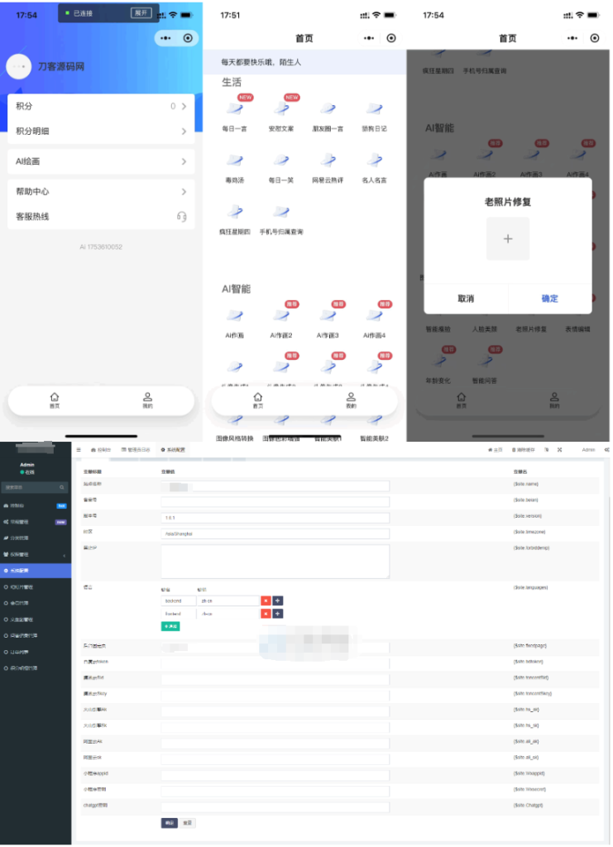Open the 手机号归属查询 icon
The height and width of the screenshot is (847, 613).
pos(281,213)
